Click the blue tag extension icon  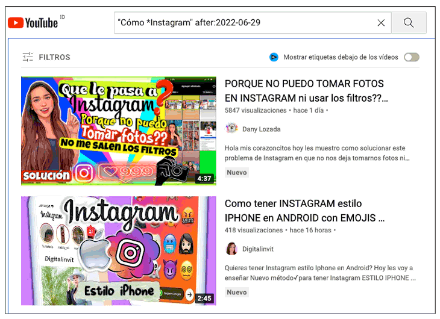(x=274, y=57)
